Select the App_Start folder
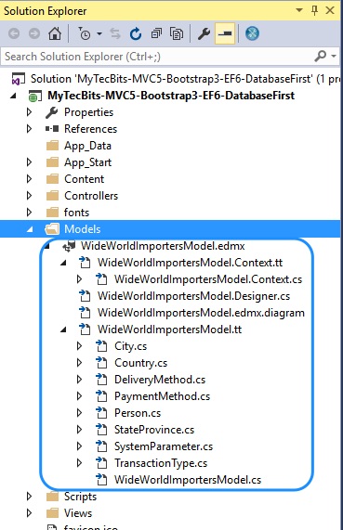Image resolution: width=343 pixels, height=530 pixels. pyautogui.click(x=87, y=162)
